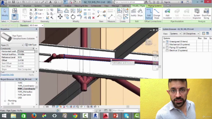The height and width of the screenshot is (119, 212).
Task: Collapse the Plumbing tree node
Action: 5,101
